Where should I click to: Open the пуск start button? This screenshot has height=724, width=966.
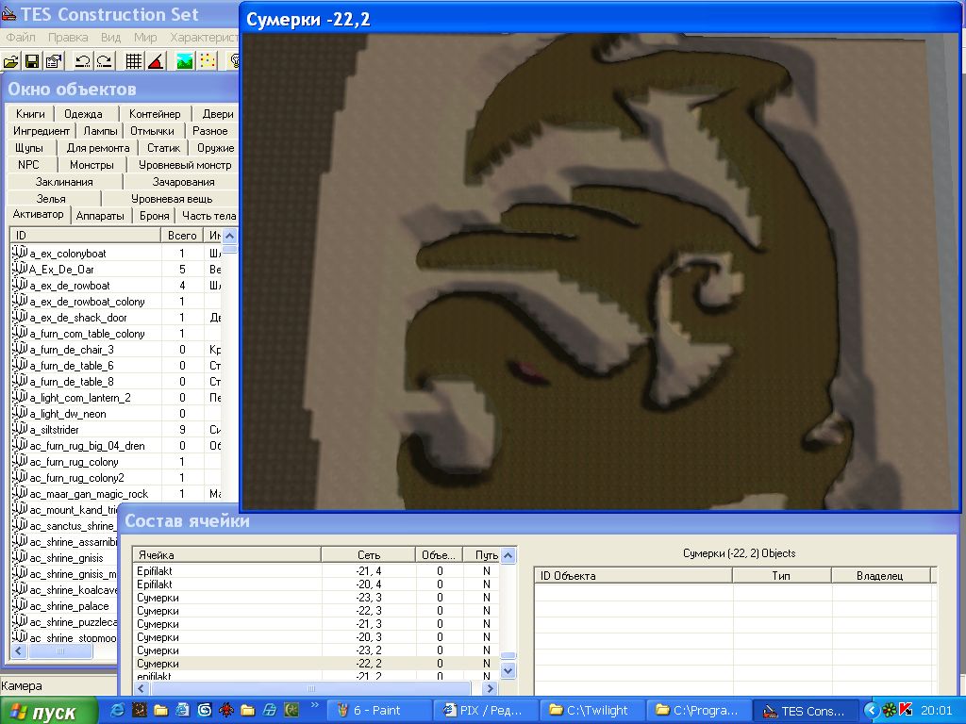pos(48,711)
